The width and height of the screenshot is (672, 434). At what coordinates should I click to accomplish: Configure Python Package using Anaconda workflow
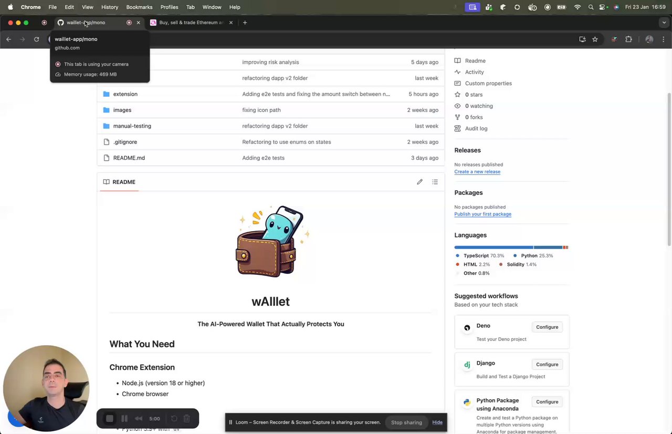(x=547, y=402)
